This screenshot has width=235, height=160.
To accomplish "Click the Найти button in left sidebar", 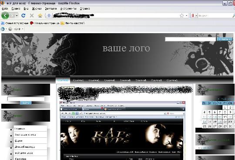I will pos(26,103).
